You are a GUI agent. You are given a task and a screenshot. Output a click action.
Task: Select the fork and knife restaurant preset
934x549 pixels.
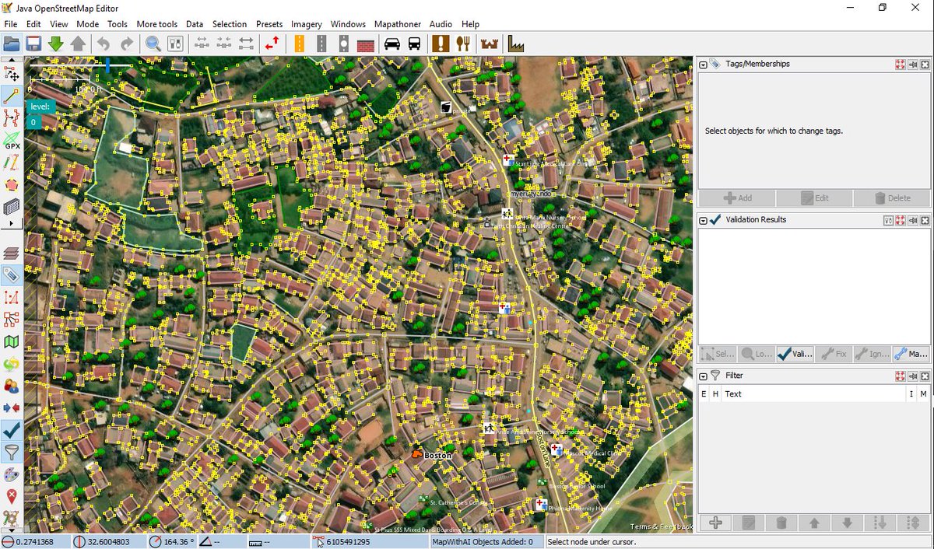click(x=463, y=44)
